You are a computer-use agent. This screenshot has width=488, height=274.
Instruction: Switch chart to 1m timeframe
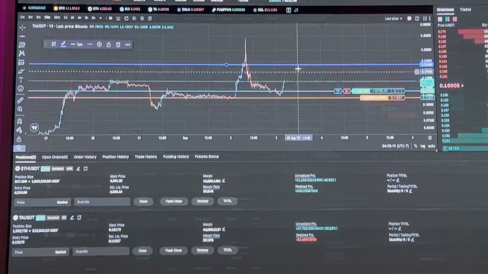pos(22,18)
